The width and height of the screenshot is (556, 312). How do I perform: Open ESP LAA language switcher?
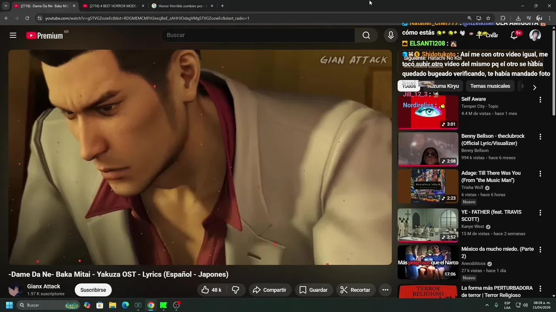coord(507,305)
